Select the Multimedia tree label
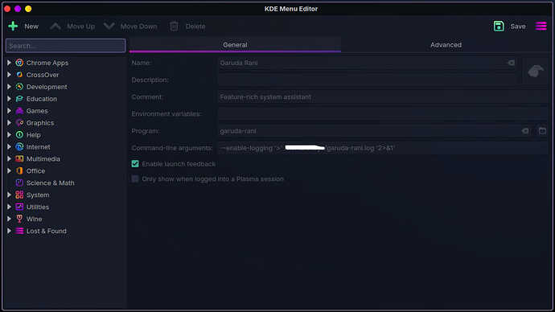The image size is (555, 312). tap(43, 159)
